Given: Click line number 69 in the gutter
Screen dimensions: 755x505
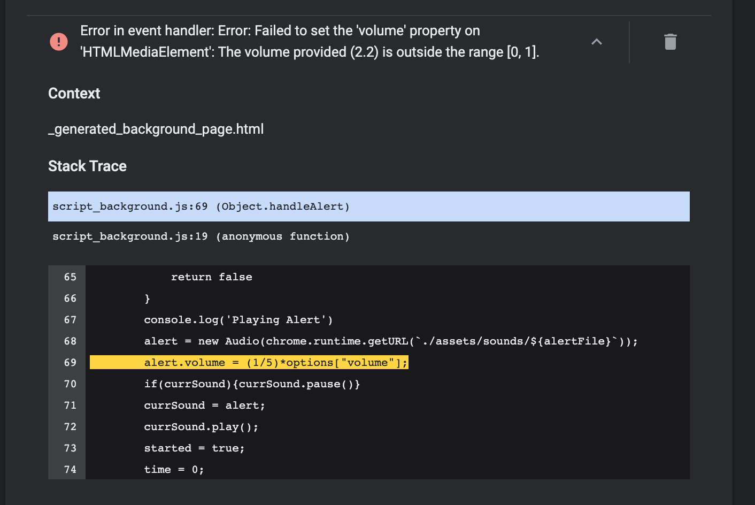Looking at the screenshot, I should coord(70,363).
